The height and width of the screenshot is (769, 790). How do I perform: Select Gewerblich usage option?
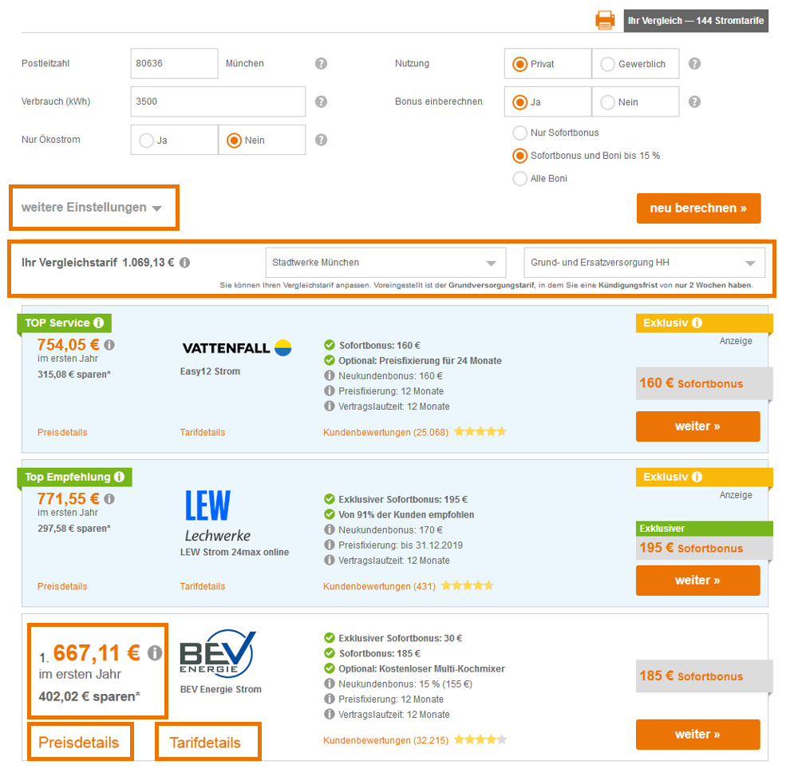point(635,64)
